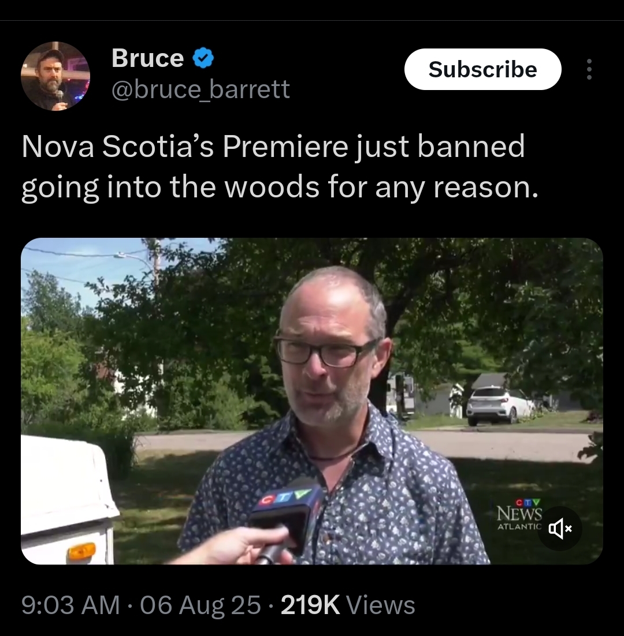The height and width of the screenshot is (636, 624).
Task: Subscribe to Bruce's account
Action: (x=482, y=69)
